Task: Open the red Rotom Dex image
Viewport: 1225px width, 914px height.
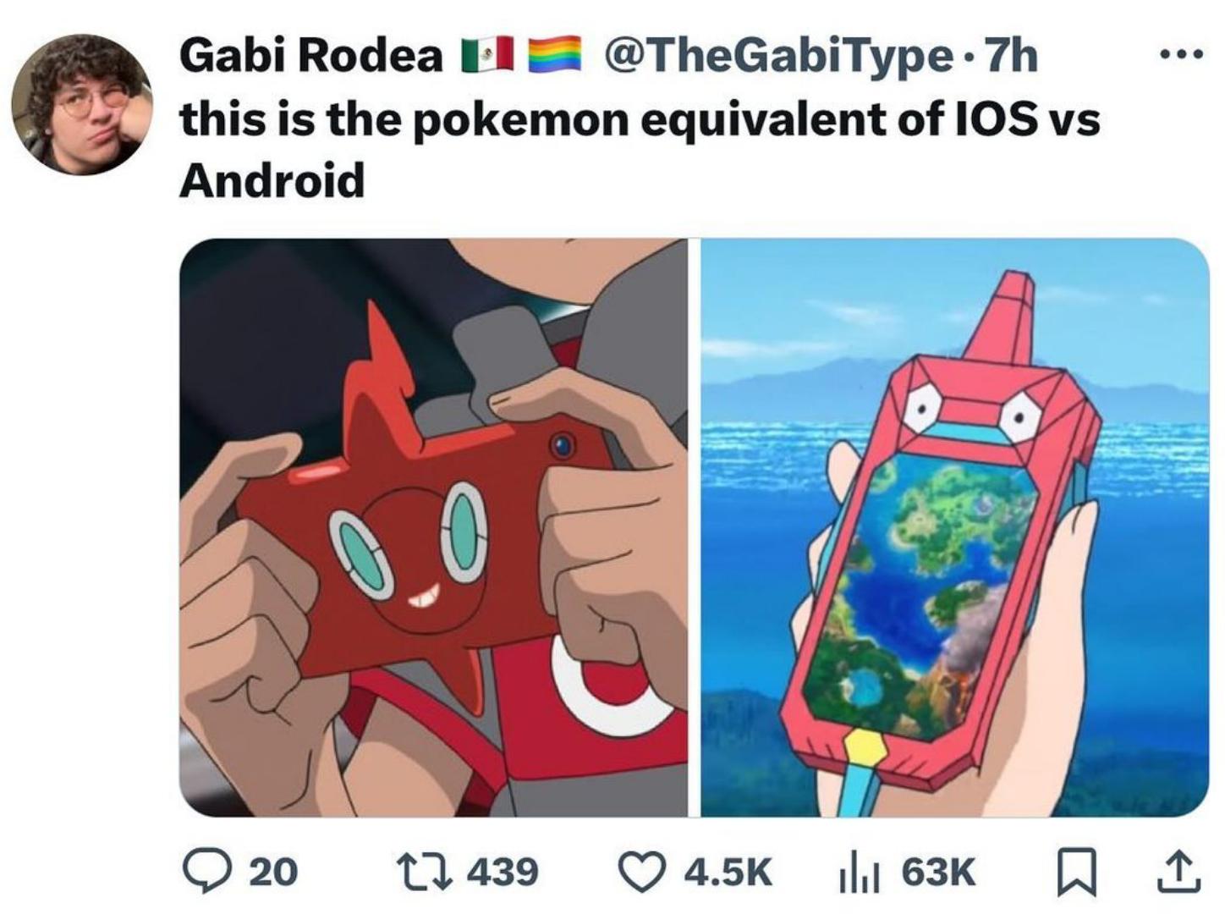Action: 433,527
